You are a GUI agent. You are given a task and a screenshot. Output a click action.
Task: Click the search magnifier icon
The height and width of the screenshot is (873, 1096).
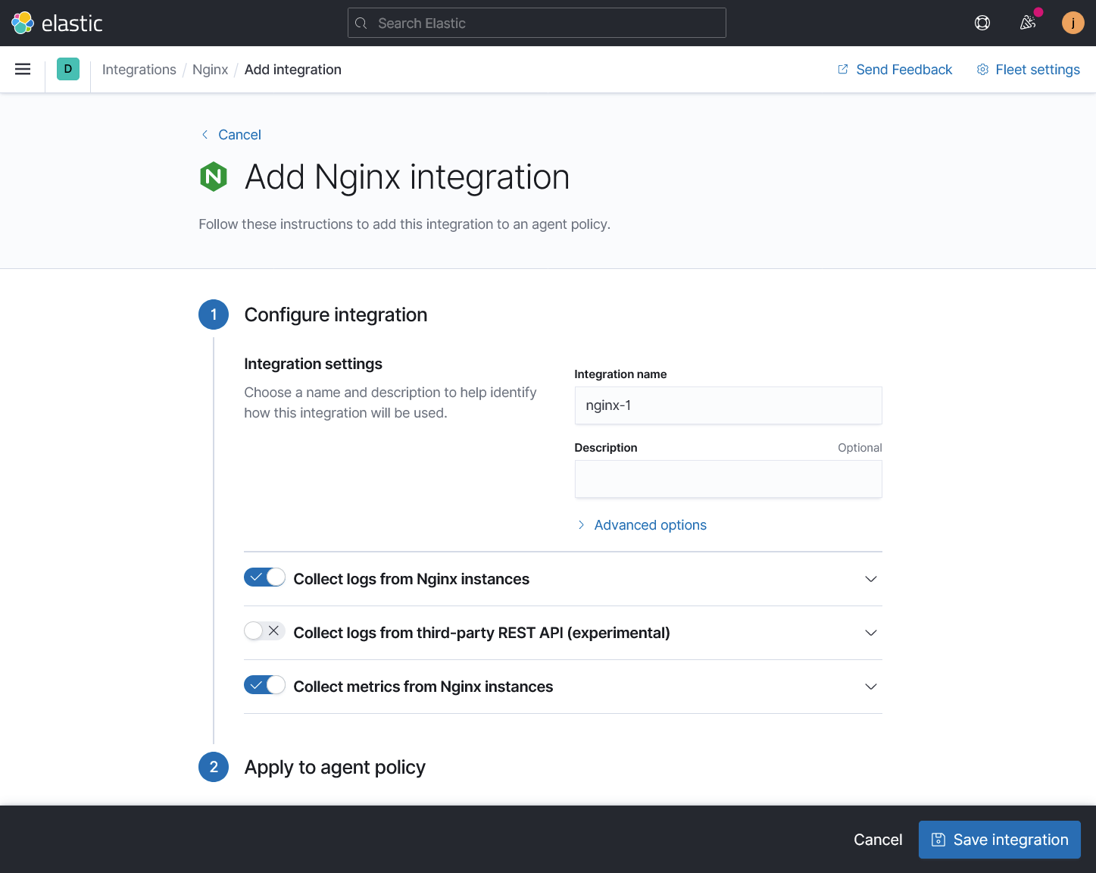[x=361, y=23]
